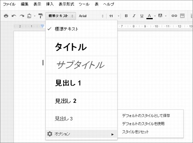Click the text color A icon
Image resolution: width=193 pixels, height=143 pixels.
coord(149,16)
